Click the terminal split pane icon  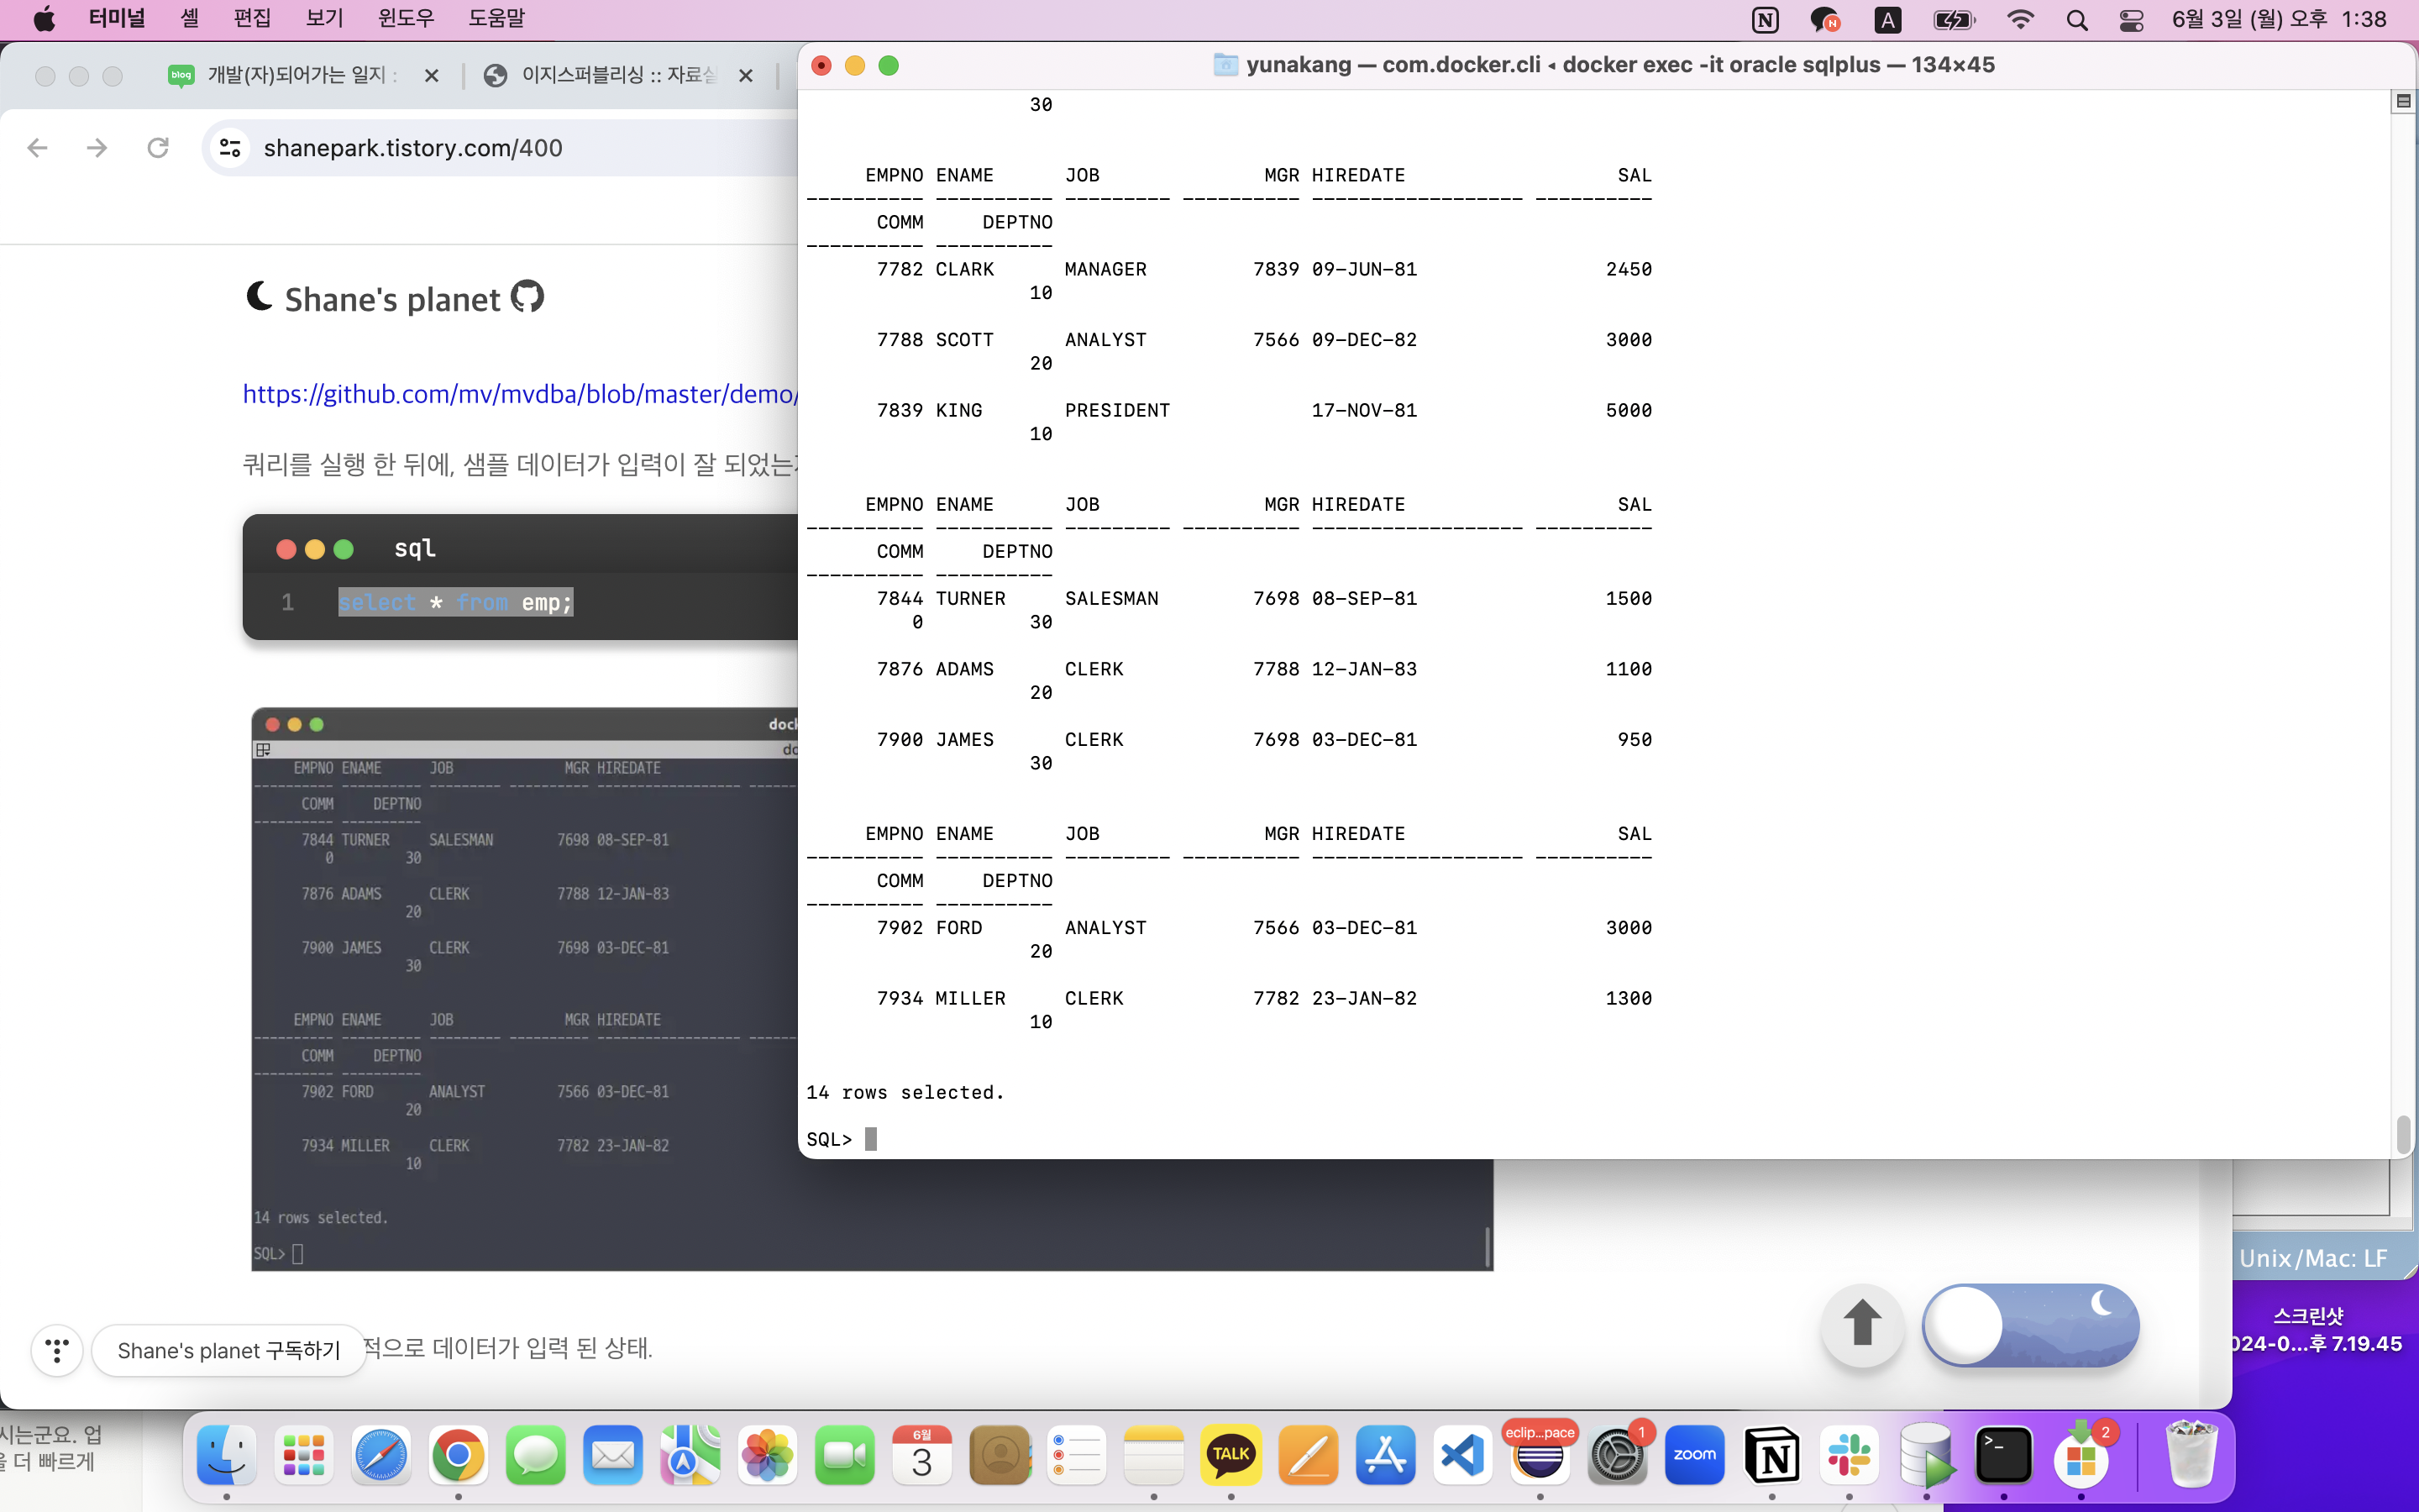tap(2403, 101)
